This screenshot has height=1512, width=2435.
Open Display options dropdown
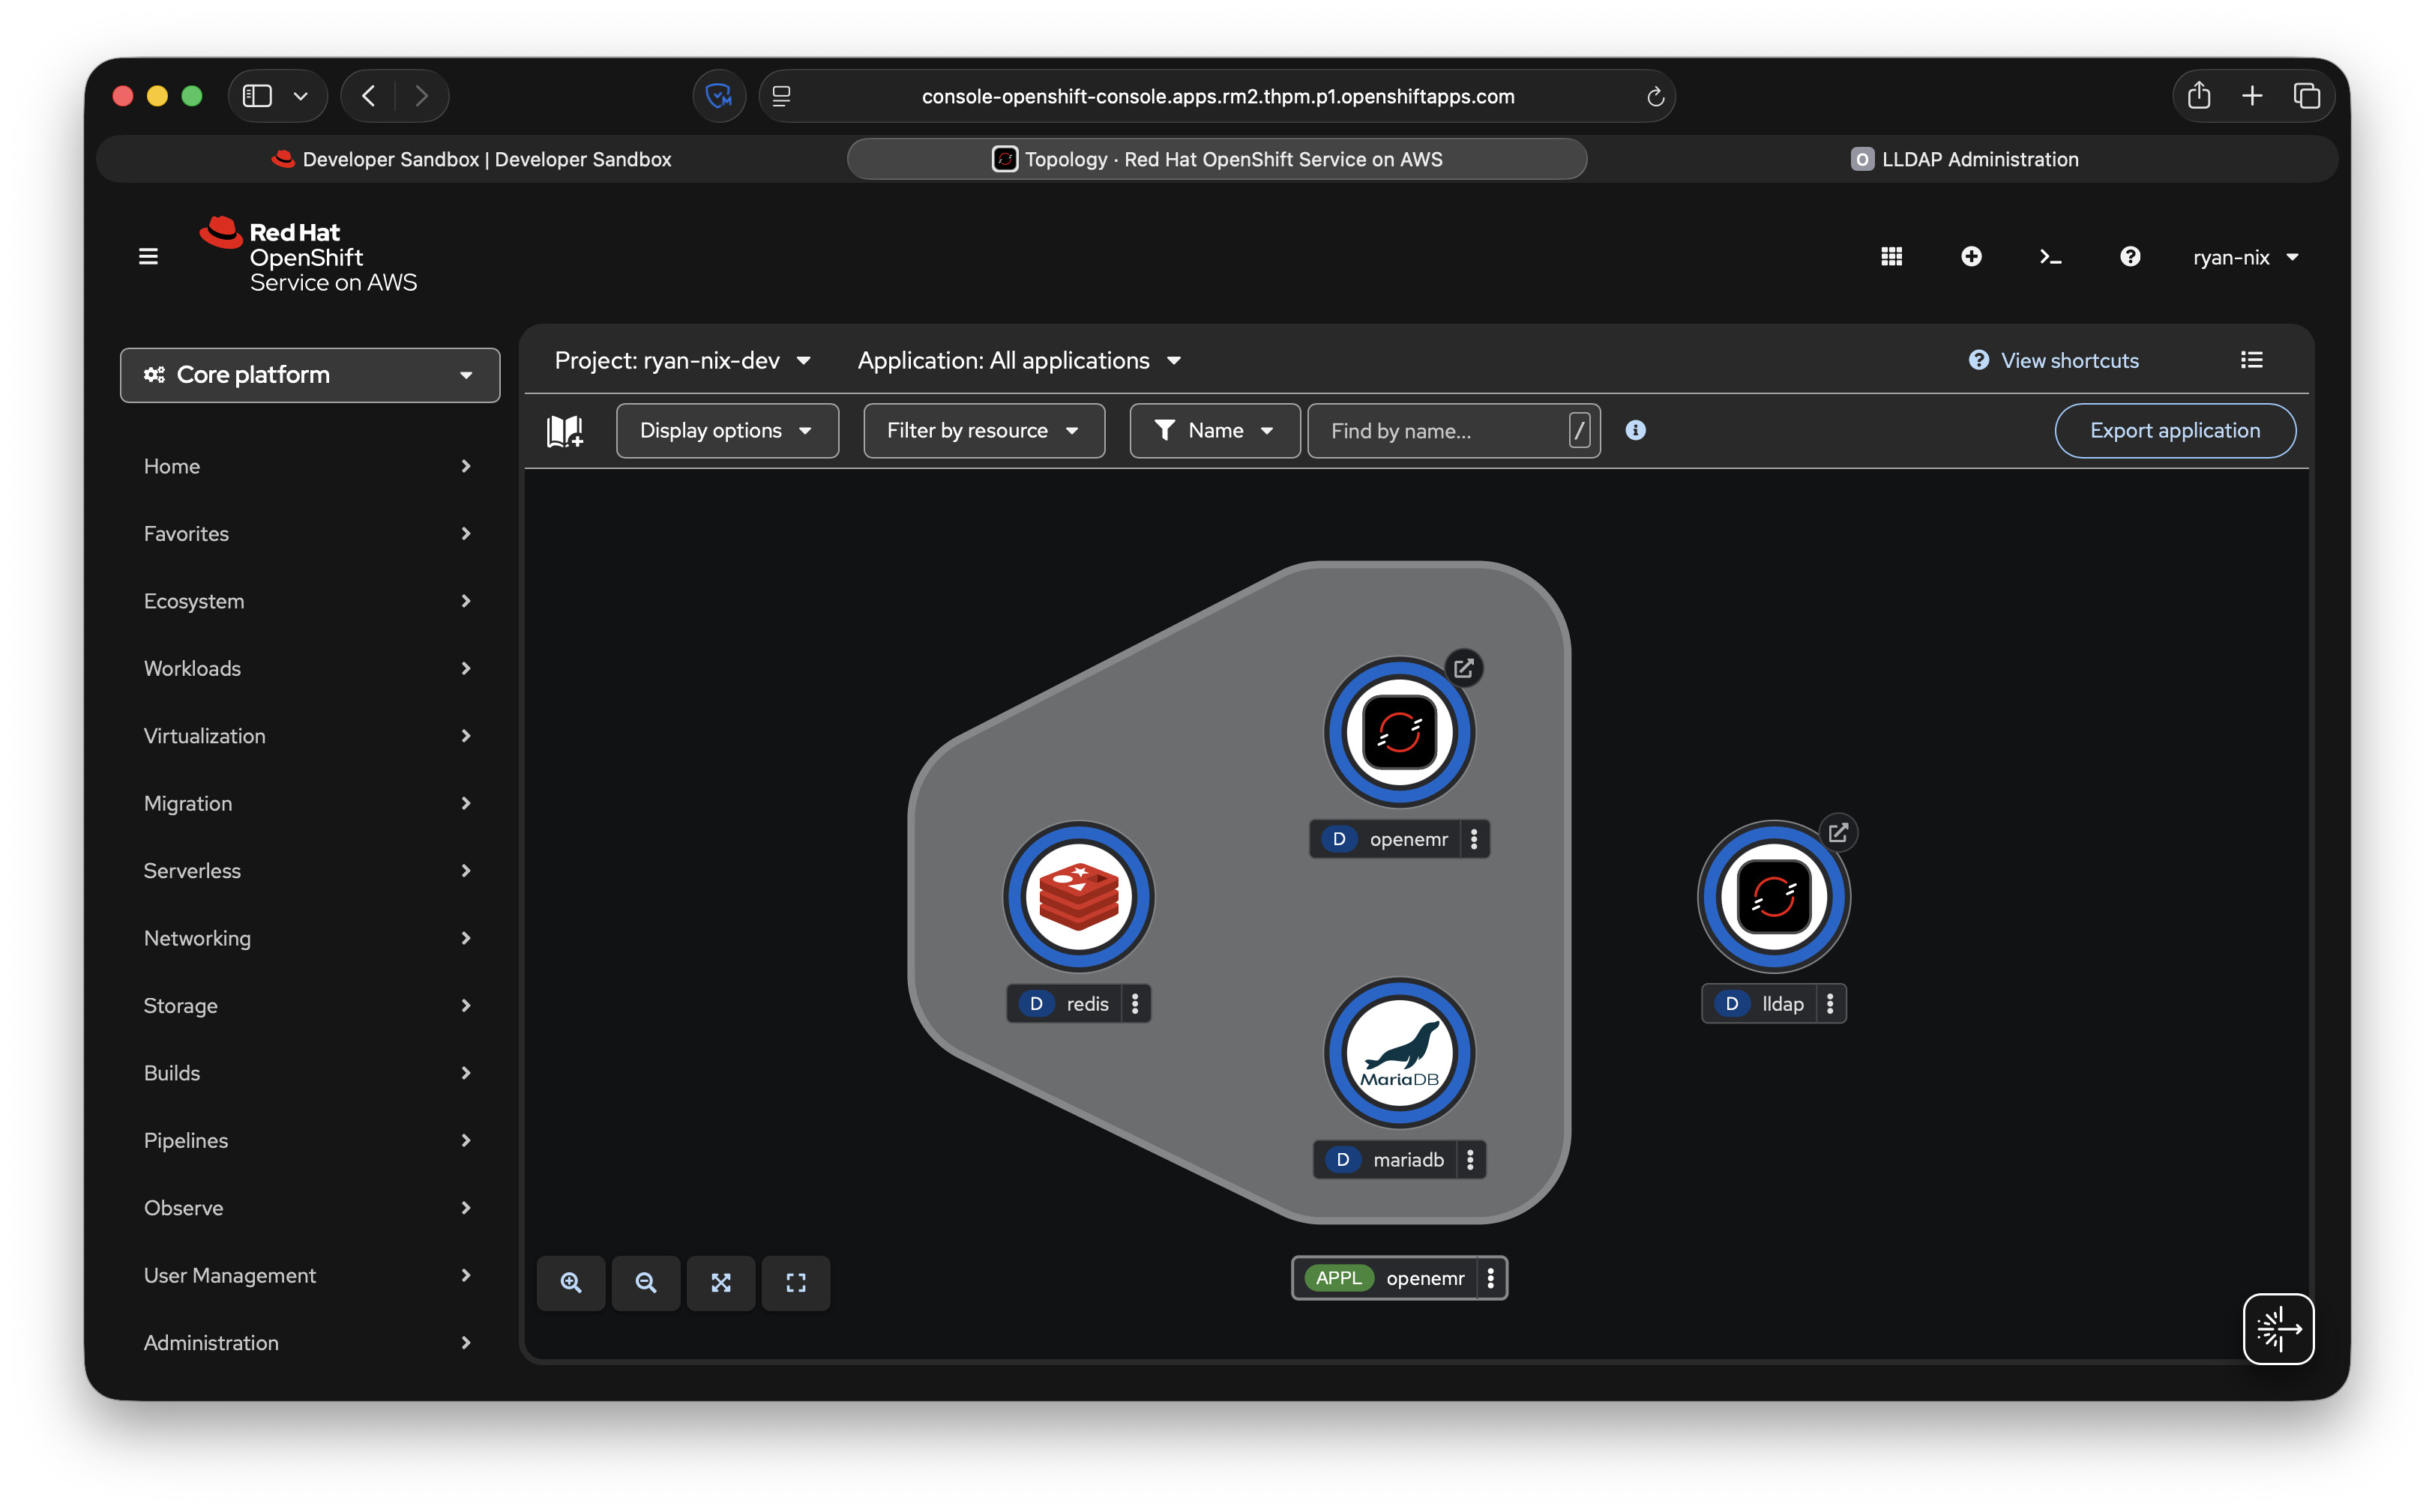coord(726,431)
